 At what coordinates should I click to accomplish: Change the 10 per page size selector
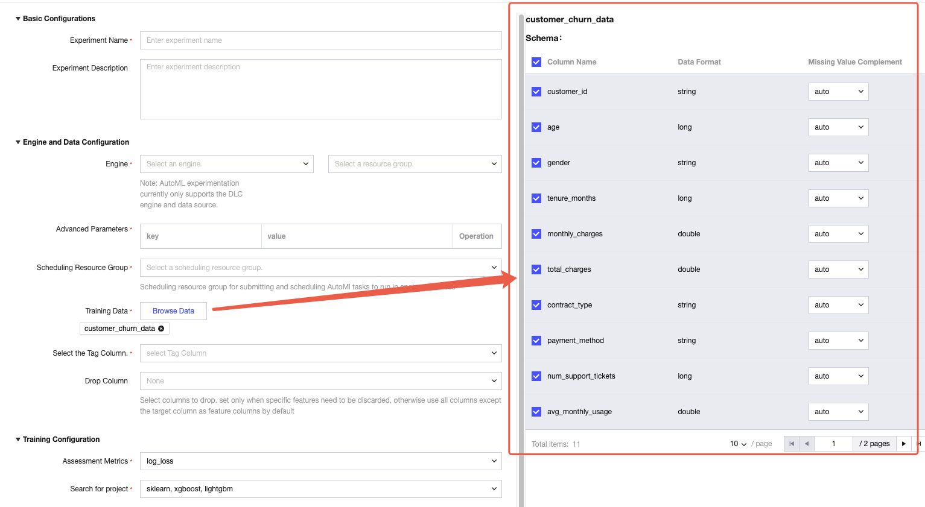coord(738,444)
